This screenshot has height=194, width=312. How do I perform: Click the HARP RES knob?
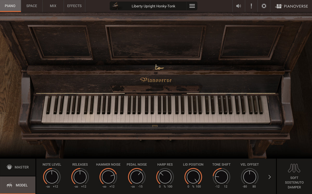(x=165, y=177)
